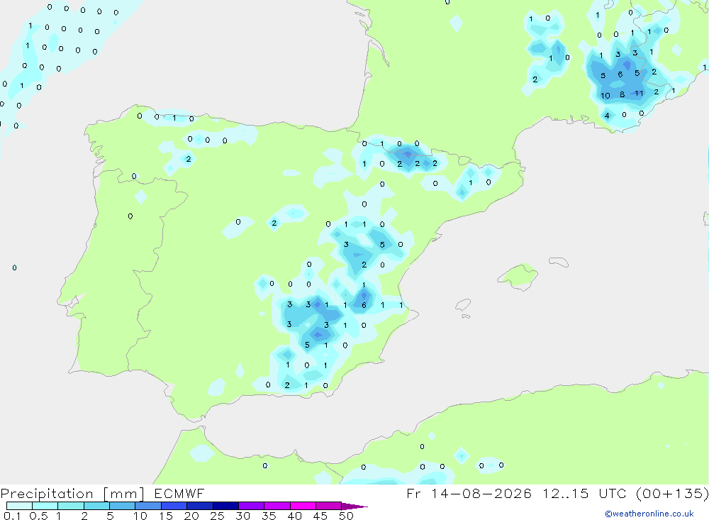
Task: Click the 45–50 mm legend color swatch
Action: [329, 506]
